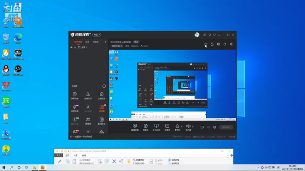305x171 pixels.
Task: Open the virtual avatar tool with green badge
Action: point(75,121)
